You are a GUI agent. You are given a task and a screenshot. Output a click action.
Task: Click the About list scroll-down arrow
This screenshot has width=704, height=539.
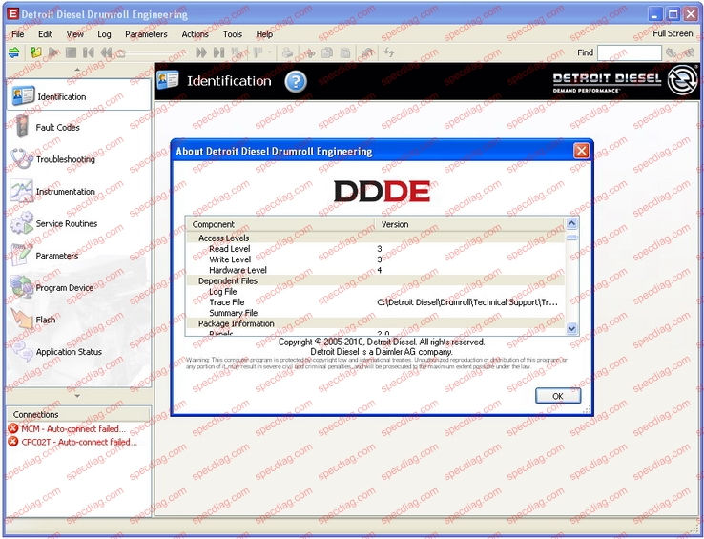coord(571,329)
